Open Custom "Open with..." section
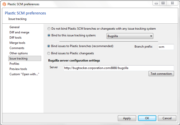180x125 pixels. point(24,74)
